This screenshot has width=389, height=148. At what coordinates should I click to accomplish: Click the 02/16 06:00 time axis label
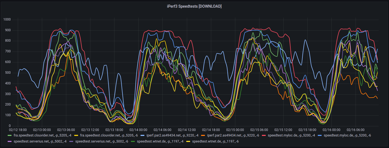click(356, 130)
